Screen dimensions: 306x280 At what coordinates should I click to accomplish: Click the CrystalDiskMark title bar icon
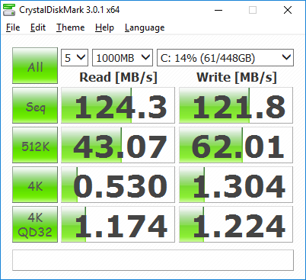[9, 10]
